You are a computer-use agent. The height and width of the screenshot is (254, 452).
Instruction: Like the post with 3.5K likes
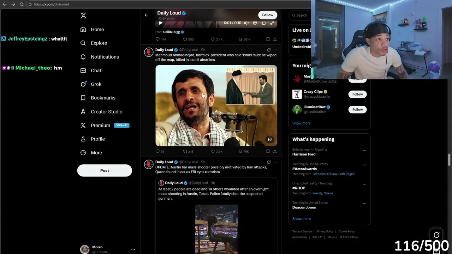pyautogui.click(x=216, y=151)
